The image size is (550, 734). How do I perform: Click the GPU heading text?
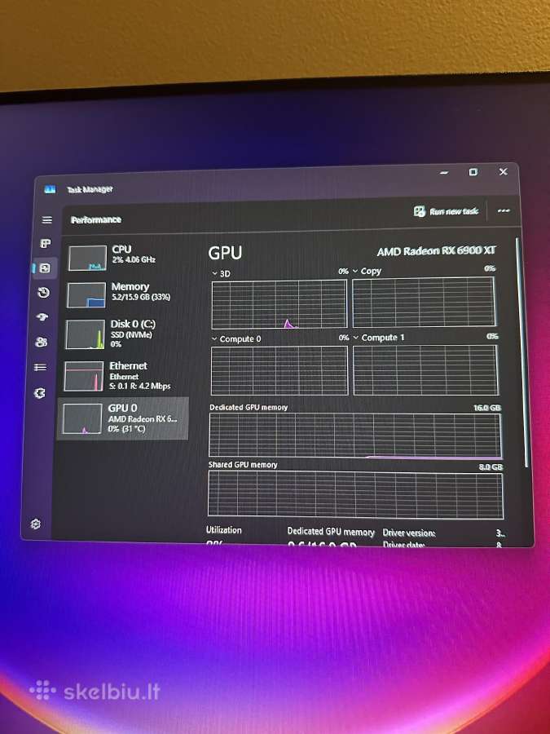click(225, 253)
